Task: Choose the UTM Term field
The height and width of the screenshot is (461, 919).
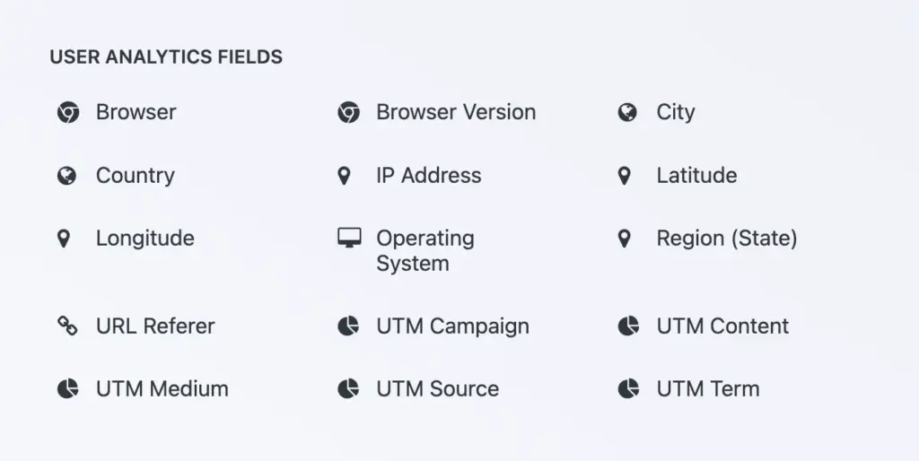Action: click(707, 389)
